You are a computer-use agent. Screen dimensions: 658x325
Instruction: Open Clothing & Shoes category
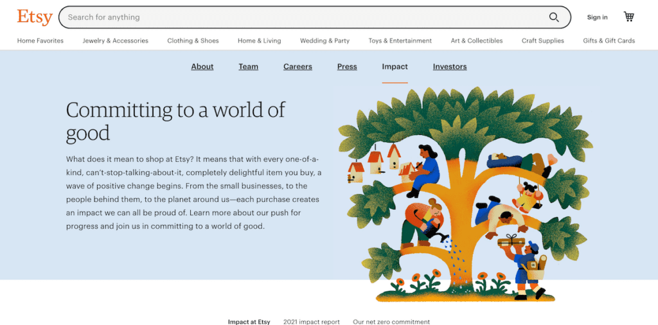tap(193, 40)
